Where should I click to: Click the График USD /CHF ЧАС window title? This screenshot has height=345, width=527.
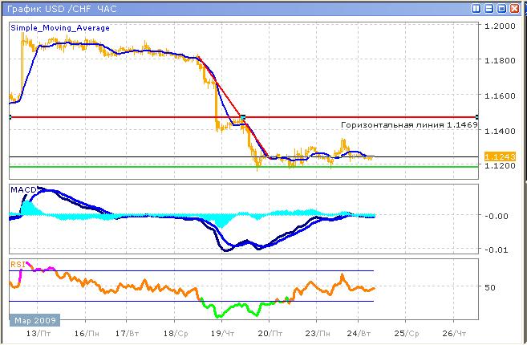point(62,9)
